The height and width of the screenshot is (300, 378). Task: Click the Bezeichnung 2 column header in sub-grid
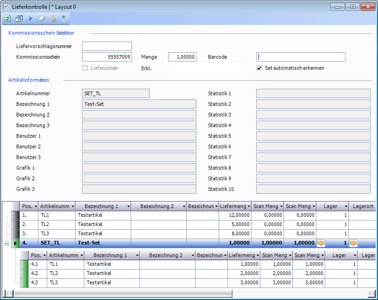tap(165, 255)
